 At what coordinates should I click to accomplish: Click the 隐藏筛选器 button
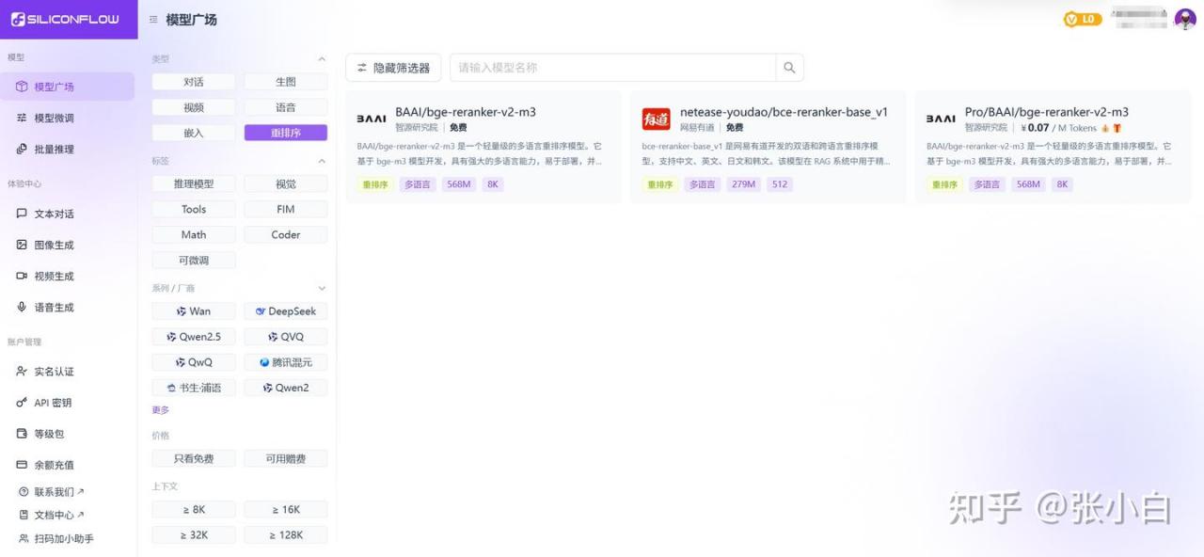click(393, 68)
